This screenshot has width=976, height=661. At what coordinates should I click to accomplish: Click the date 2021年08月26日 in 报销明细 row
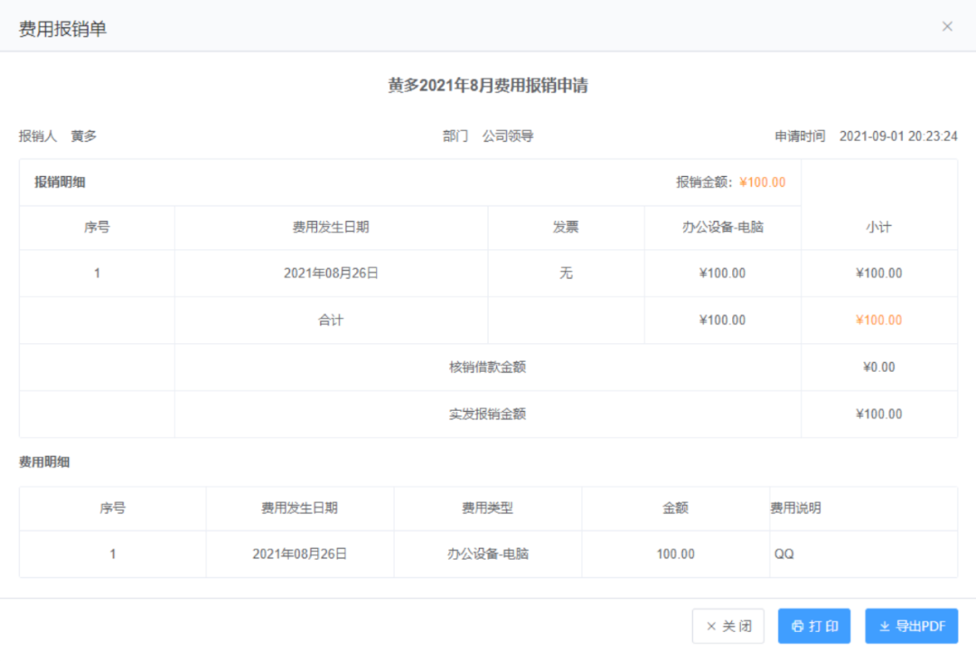(x=331, y=274)
